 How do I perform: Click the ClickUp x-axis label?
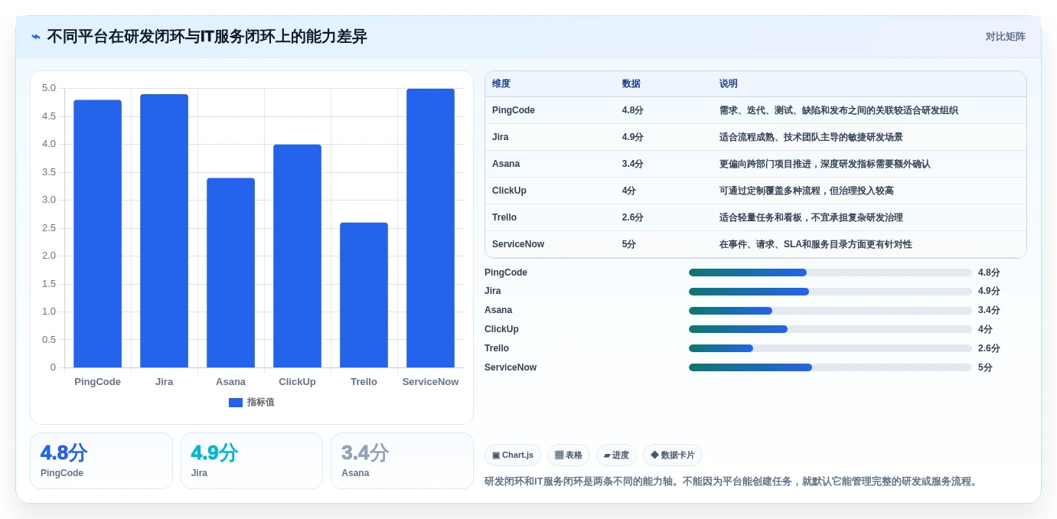pos(297,381)
